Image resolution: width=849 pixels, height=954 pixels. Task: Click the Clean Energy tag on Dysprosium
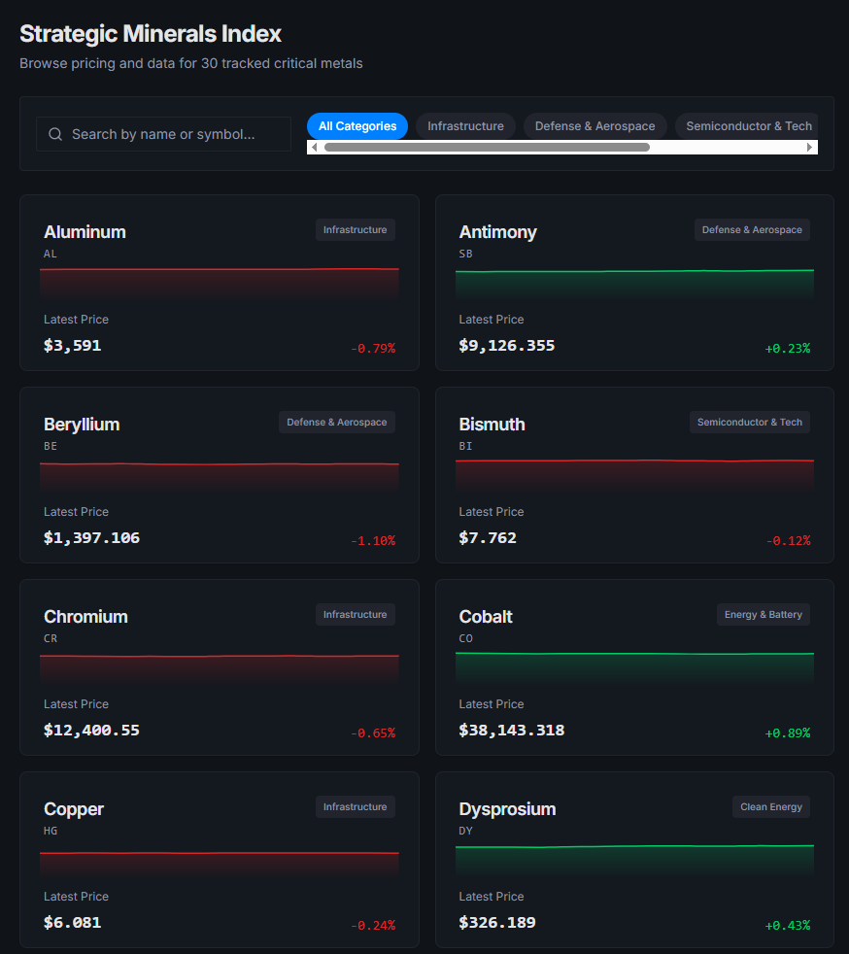(x=770, y=807)
